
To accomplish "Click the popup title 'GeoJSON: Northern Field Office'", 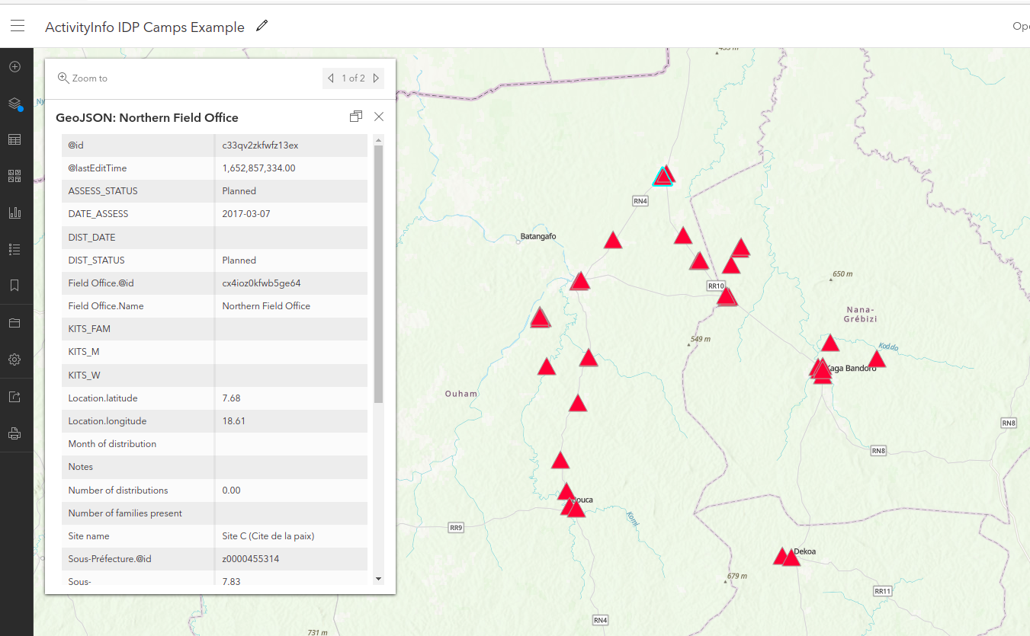I will (x=147, y=118).
